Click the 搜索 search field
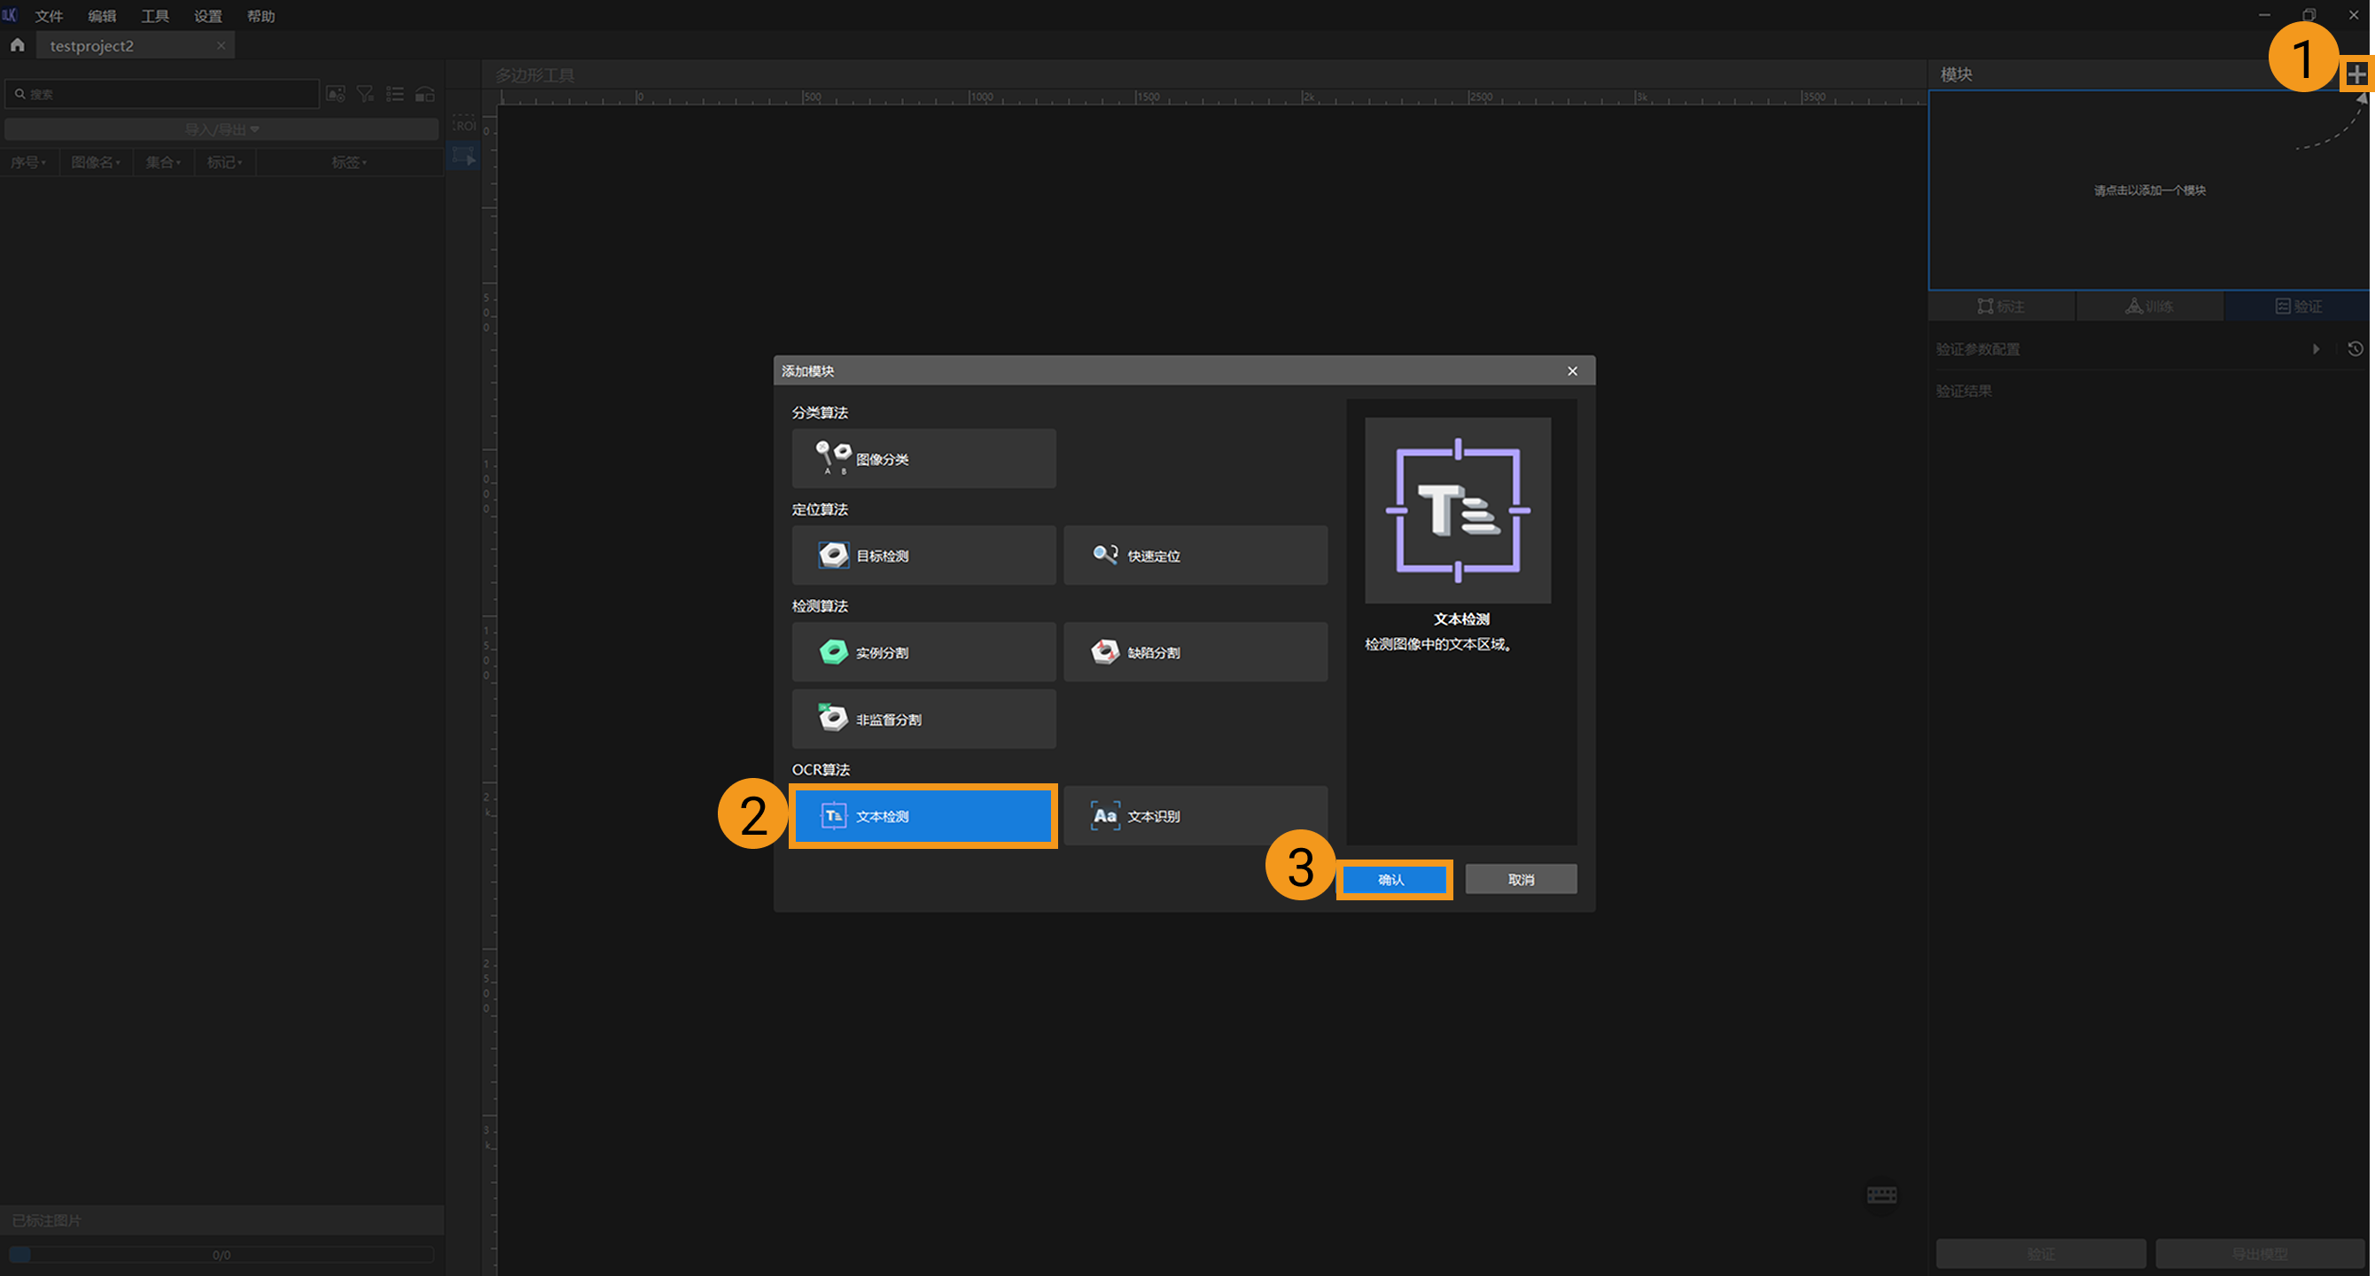This screenshot has height=1276, width=2375. tap(166, 94)
